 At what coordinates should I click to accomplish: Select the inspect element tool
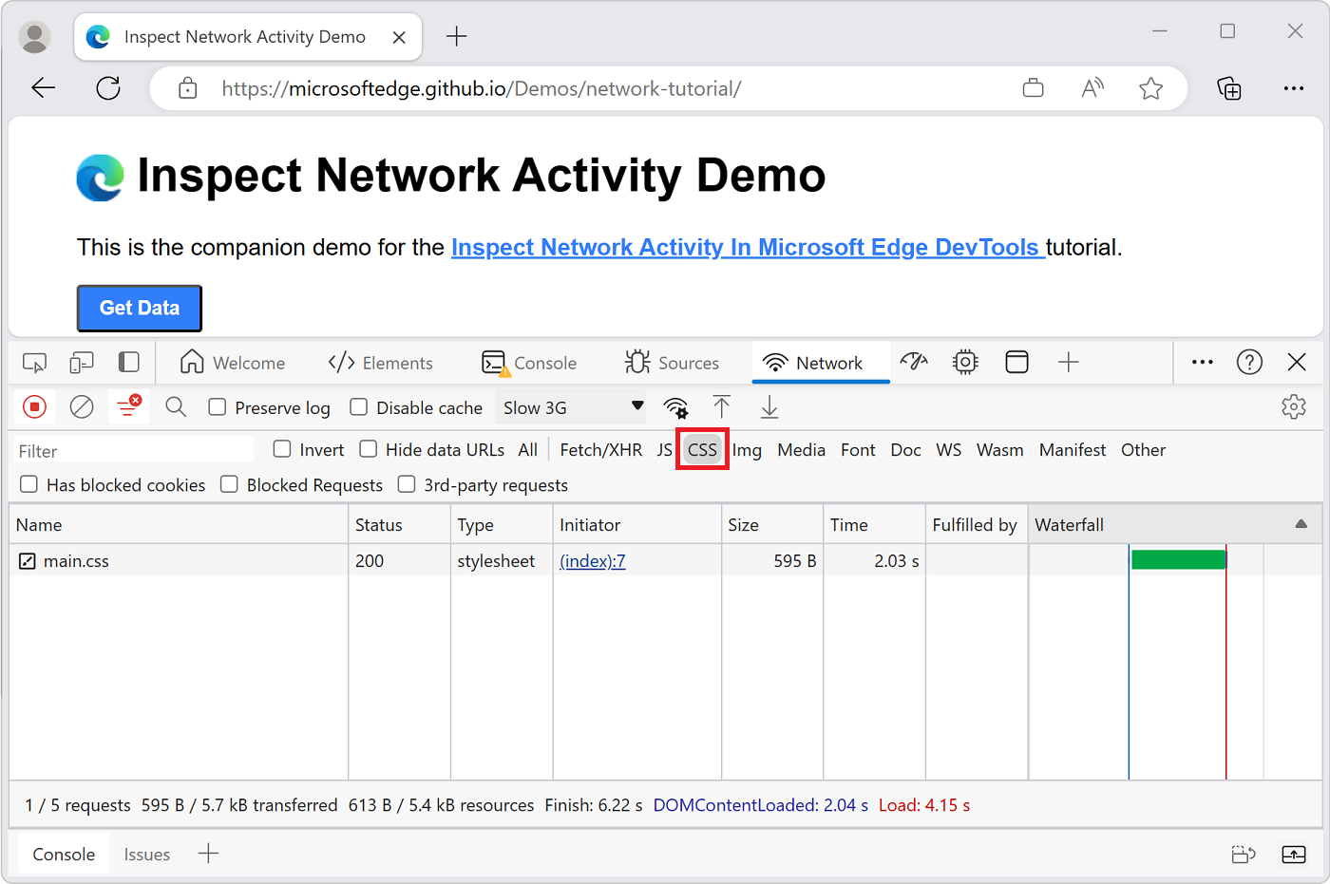(x=34, y=362)
